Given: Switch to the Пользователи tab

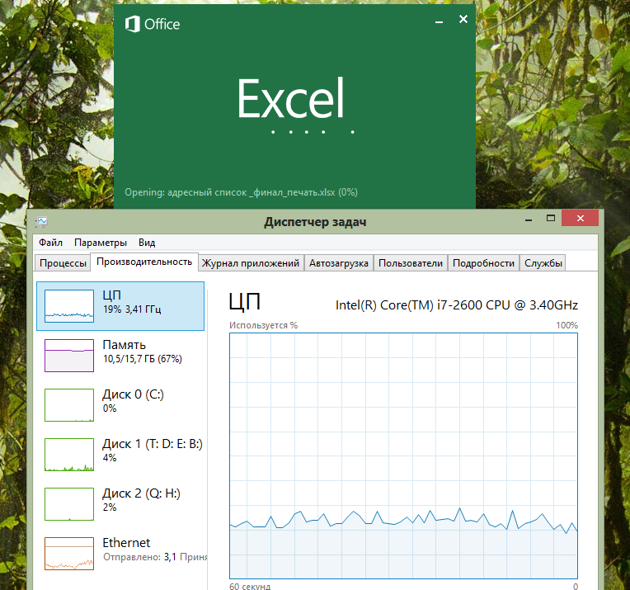Looking at the screenshot, I should (x=411, y=263).
